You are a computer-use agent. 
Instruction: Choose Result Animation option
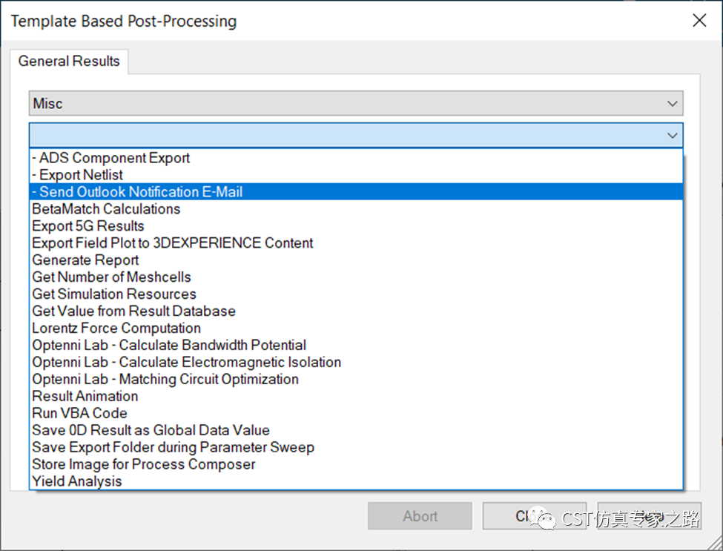click(355, 397)
